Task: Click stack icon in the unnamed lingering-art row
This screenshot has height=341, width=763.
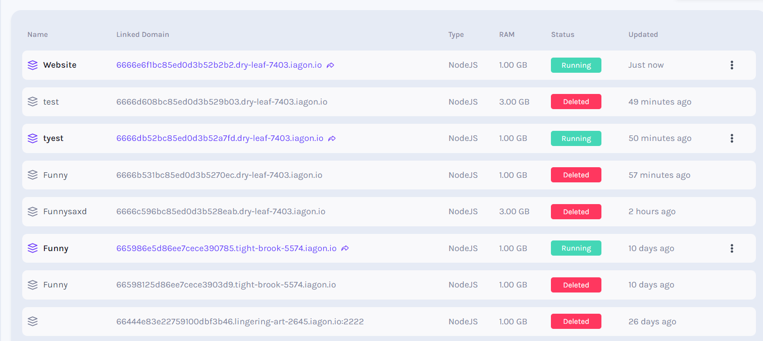Action: (x=33, y=321)
